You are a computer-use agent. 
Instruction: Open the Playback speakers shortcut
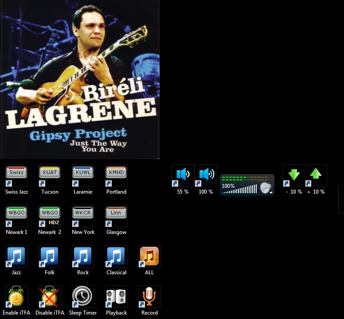click(x=116, y=297)
